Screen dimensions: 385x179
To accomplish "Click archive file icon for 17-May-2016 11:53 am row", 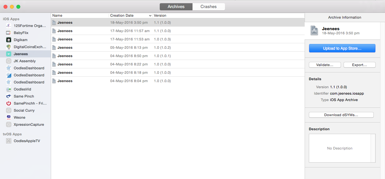I will (x=54, y=39).
